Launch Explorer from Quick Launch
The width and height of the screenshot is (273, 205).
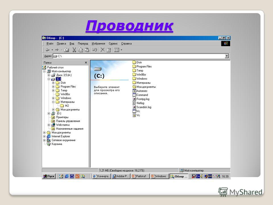point(83,177)
